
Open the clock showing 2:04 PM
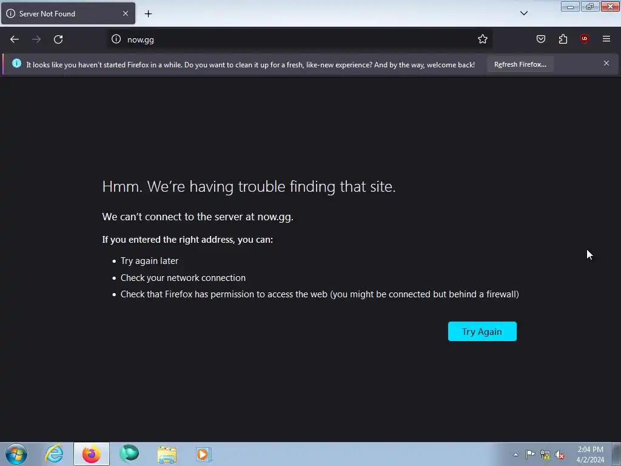point(590,454)
